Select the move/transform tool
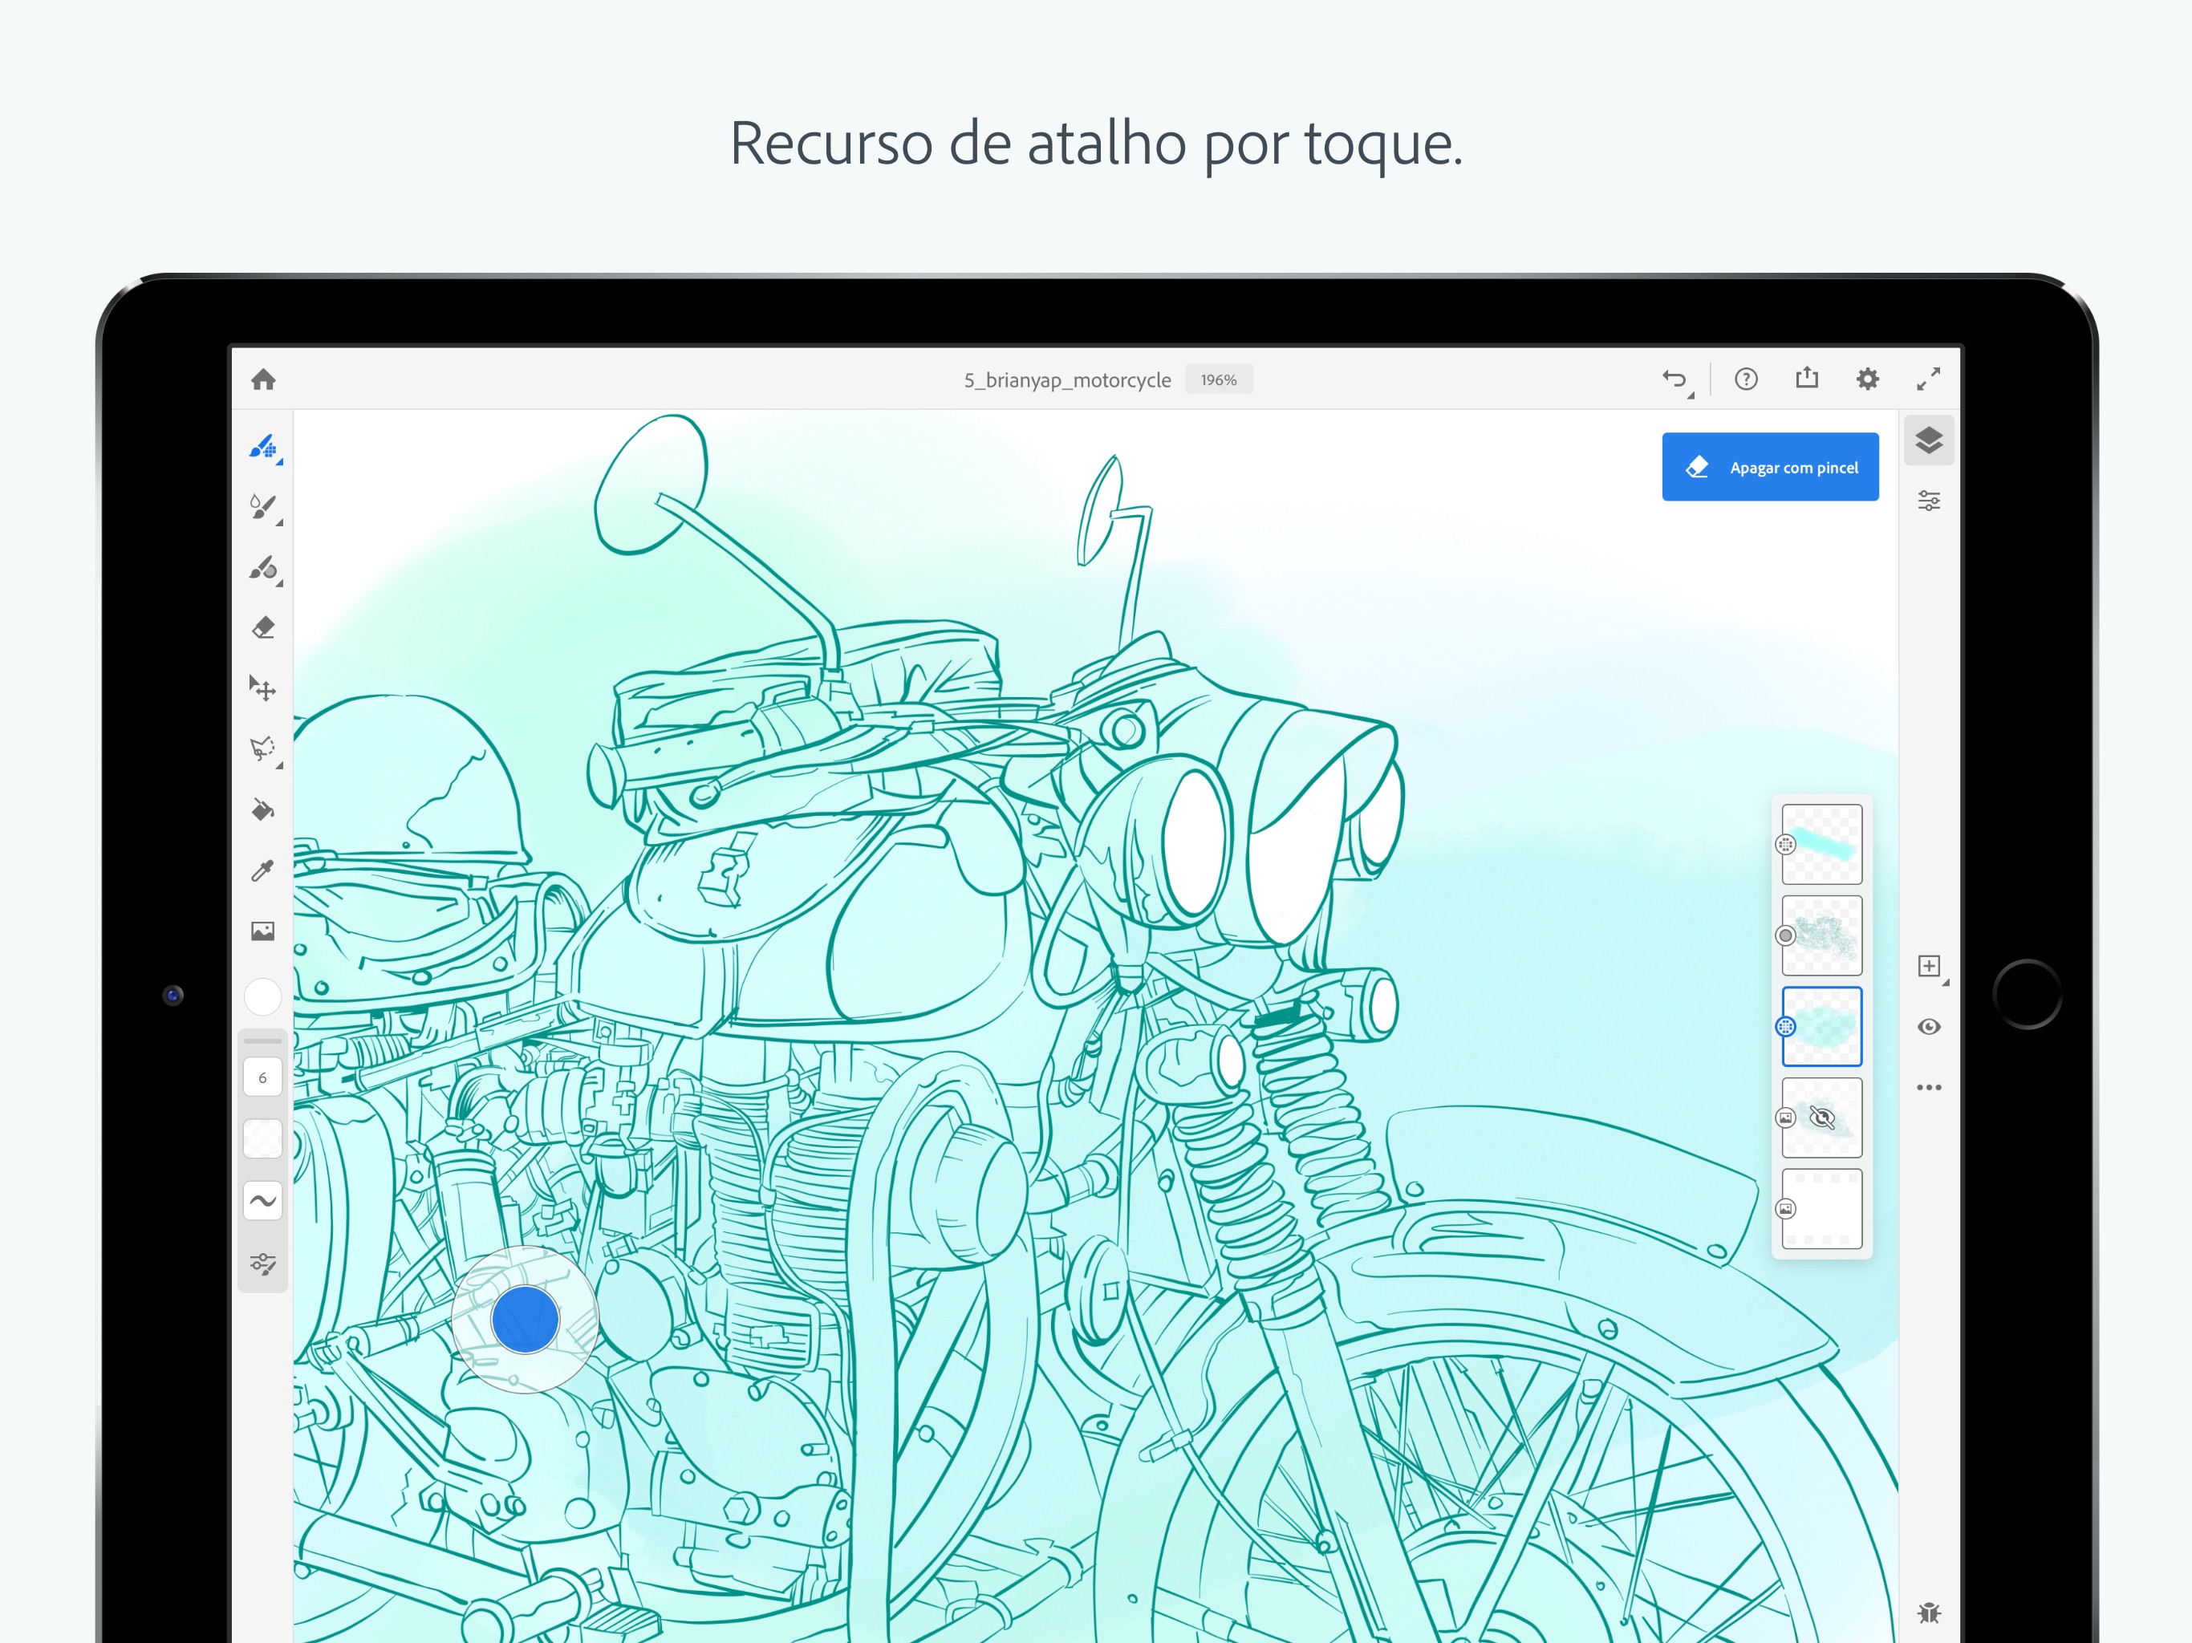Image resolution: width=2192 pixels, height=1643 pixels. pyautogui.click(x=262, y=688)
